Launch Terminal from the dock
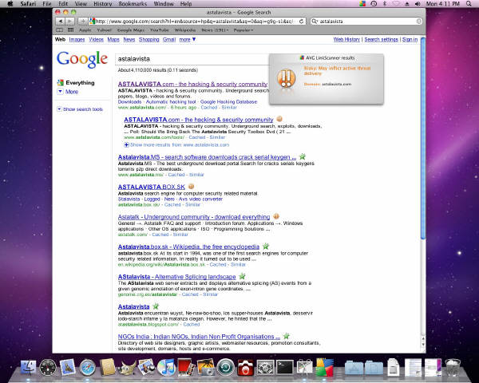The image size is (479, 383). 285,367
